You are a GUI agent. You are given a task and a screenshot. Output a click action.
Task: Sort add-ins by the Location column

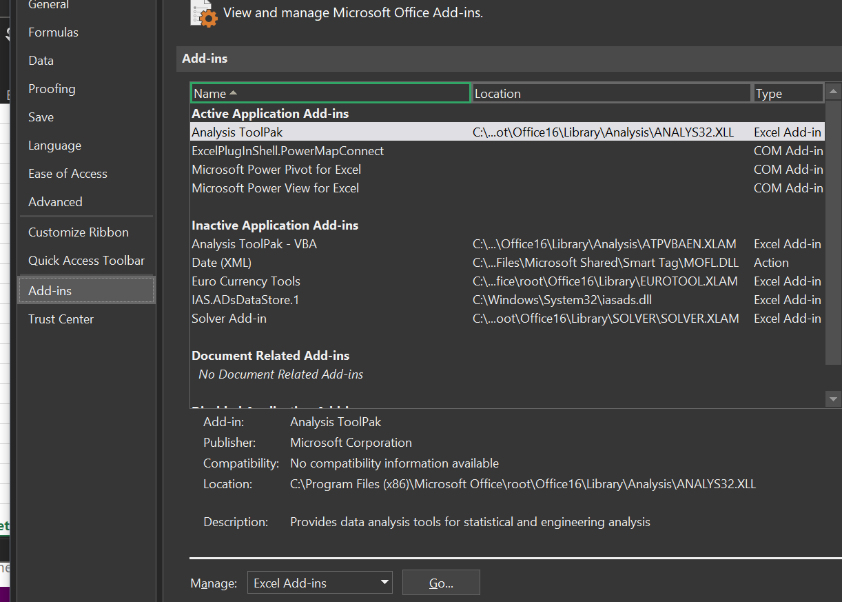point(610,93)
